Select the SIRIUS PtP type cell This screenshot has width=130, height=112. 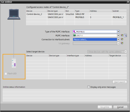tap(82, 14)
